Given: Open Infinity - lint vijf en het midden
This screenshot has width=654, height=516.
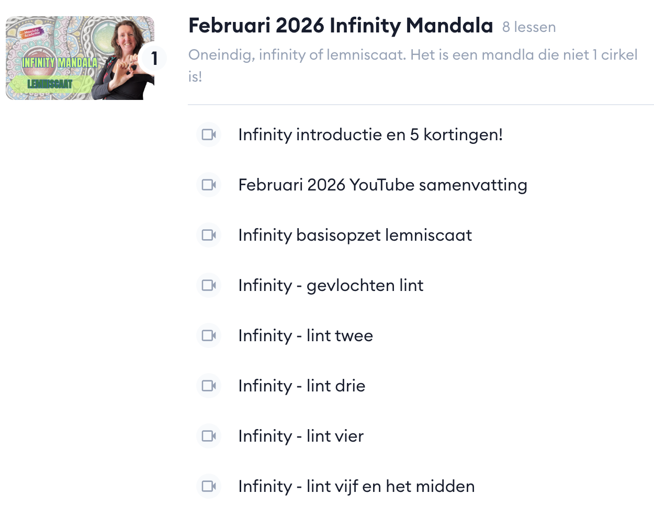Looking at the screenshot, I should click(356, 486).
